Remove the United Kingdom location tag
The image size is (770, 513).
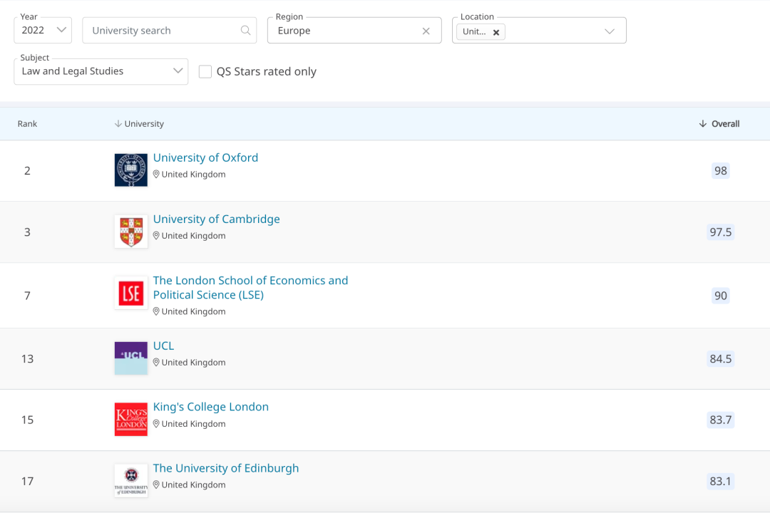(496, 32)
